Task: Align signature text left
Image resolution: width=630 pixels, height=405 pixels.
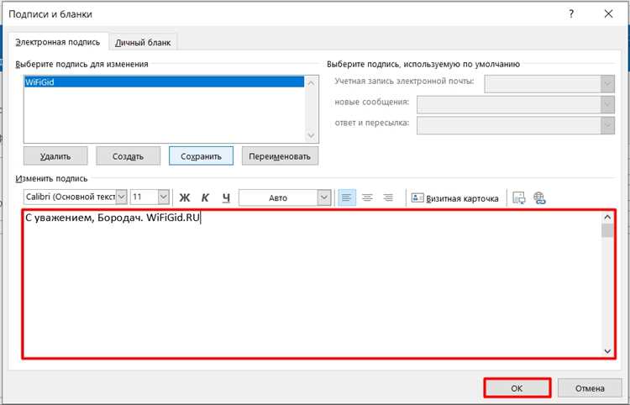Action: (347, 197)
